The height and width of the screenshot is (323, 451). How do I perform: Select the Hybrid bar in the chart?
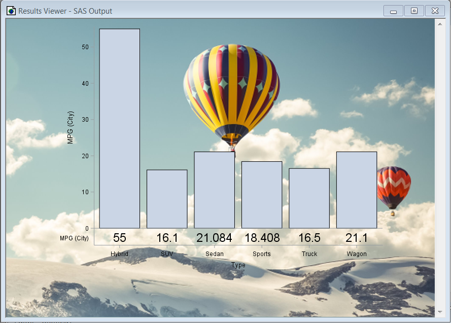tap(120, 128)
